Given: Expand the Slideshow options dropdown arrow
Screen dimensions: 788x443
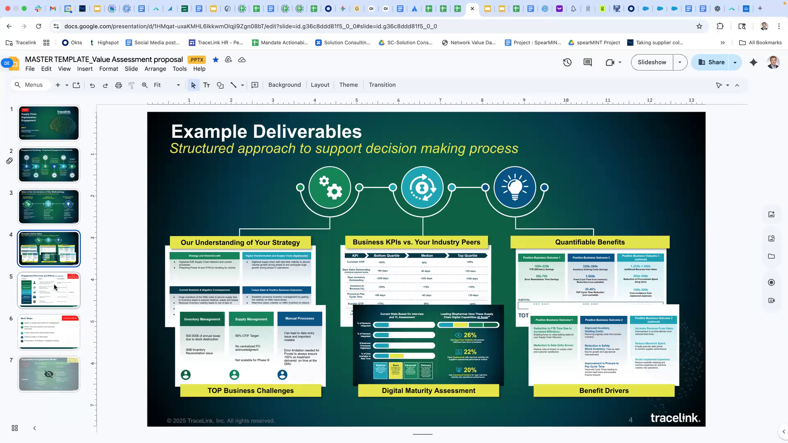Looking at the screenshot, I should click(x=680, y=62).
